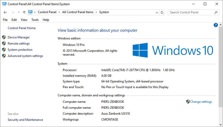The image size is (223, 127).
Task: Click the computer icon in address bar
Action: click(x=30, y=12)
